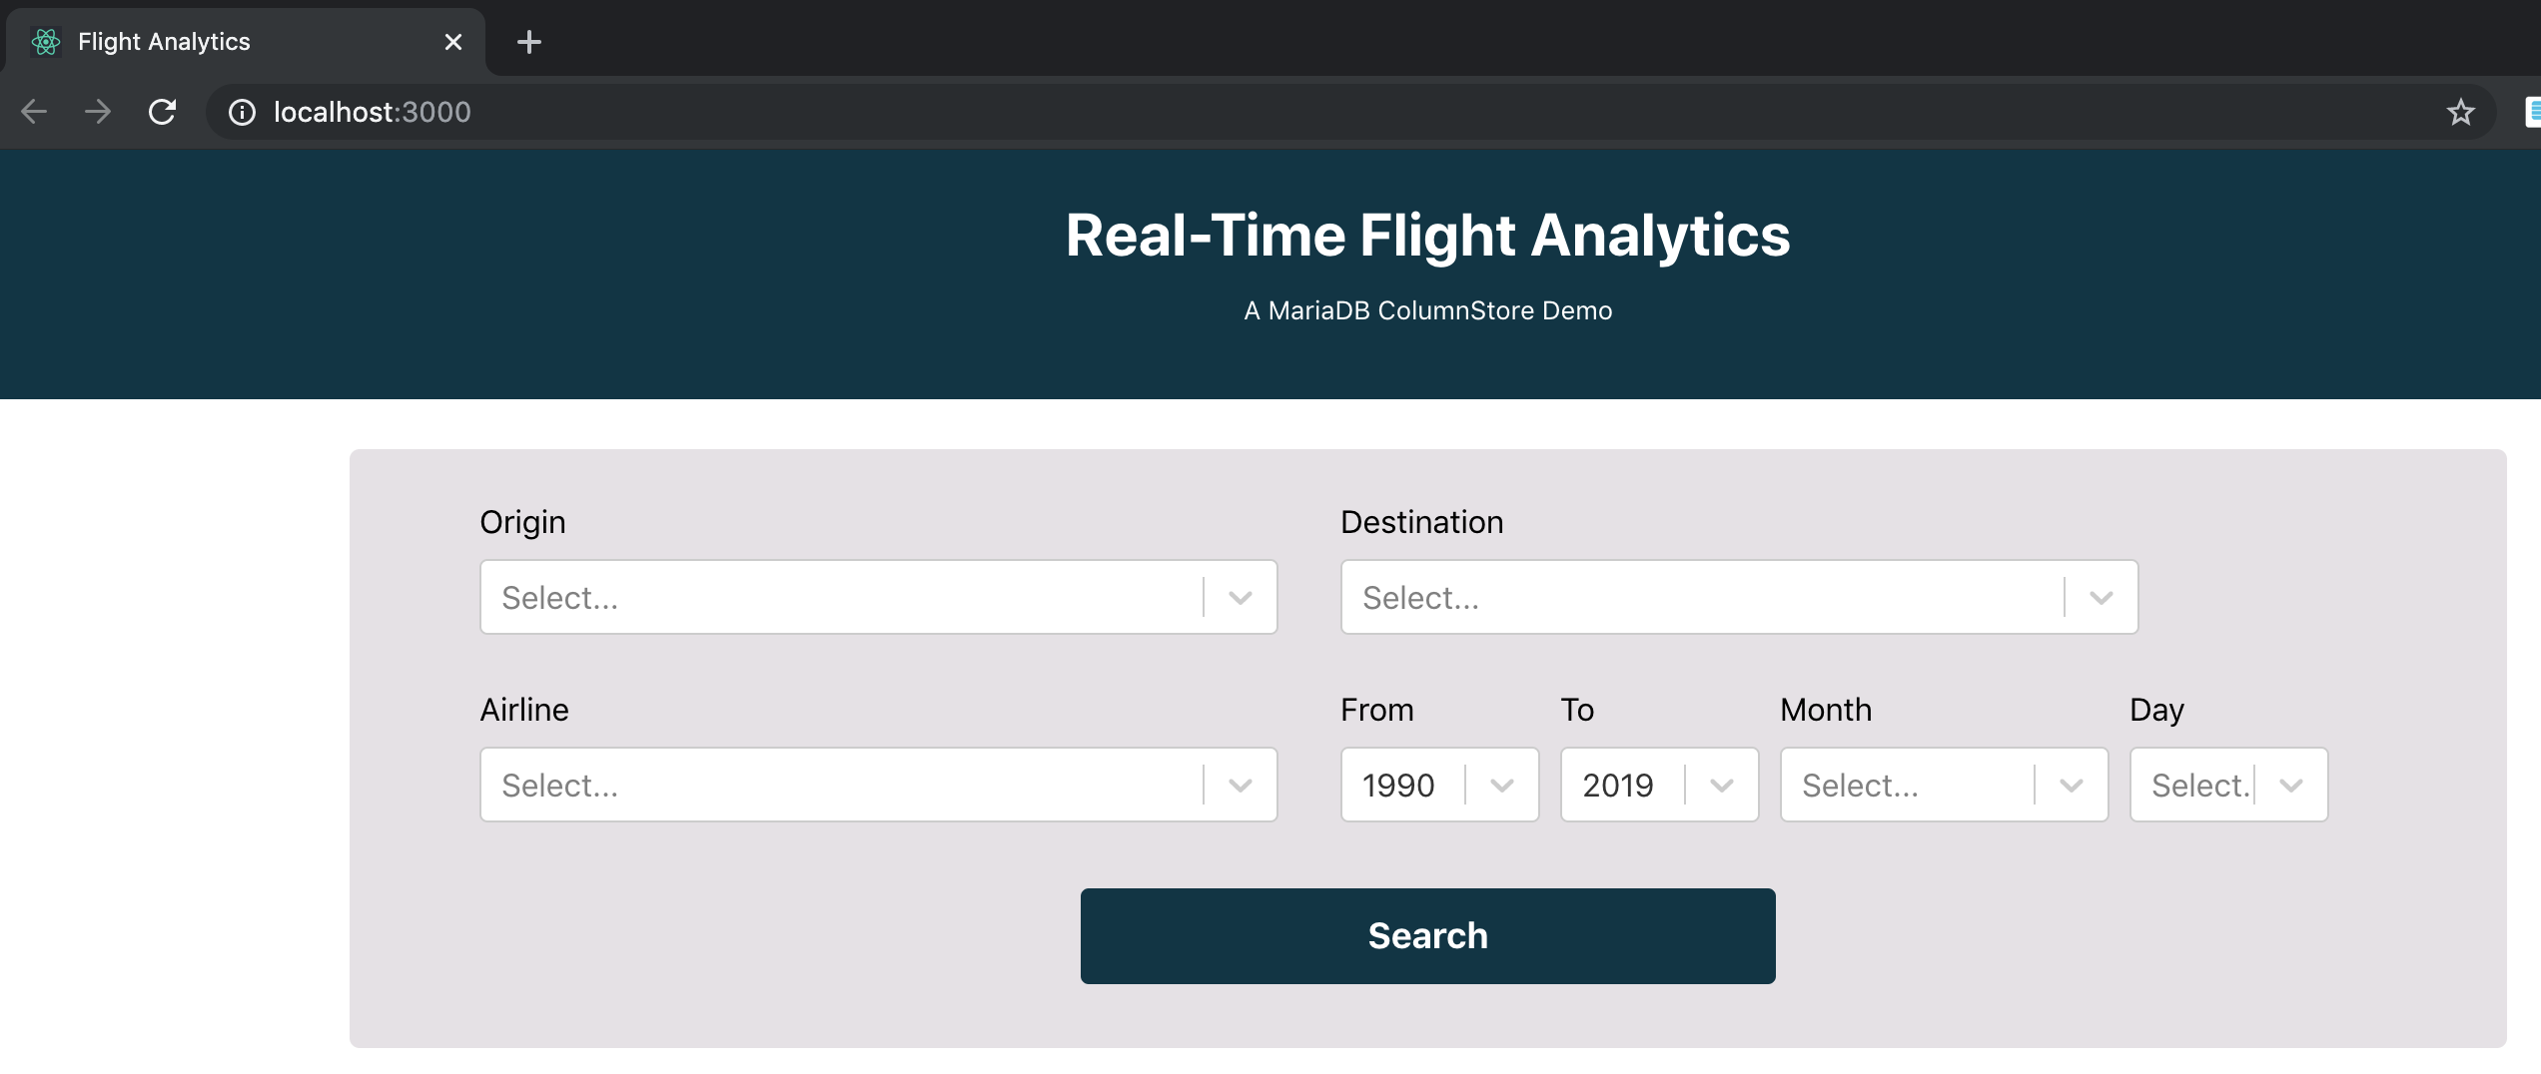This screenshot has height=1074, width=2541.
Task: Bookmark this page with the star icon
Action: 2460,113
